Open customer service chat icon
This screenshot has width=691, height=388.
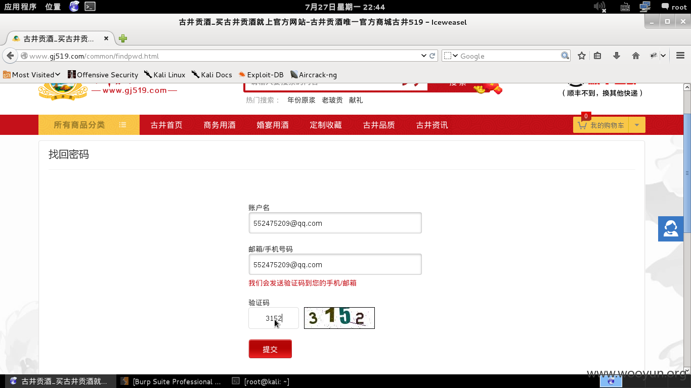click(671, 228)
